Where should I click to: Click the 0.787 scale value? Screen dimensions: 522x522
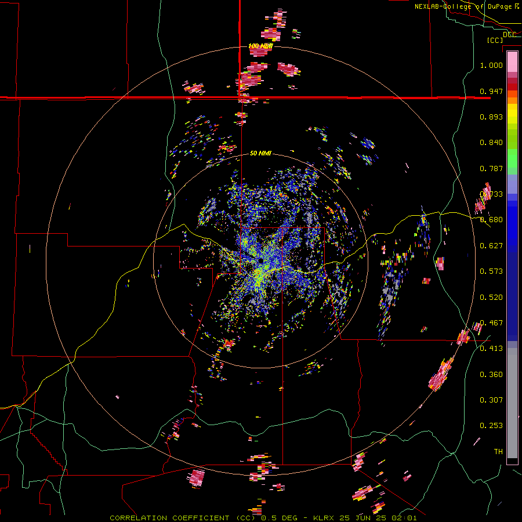tap(491, 168)
